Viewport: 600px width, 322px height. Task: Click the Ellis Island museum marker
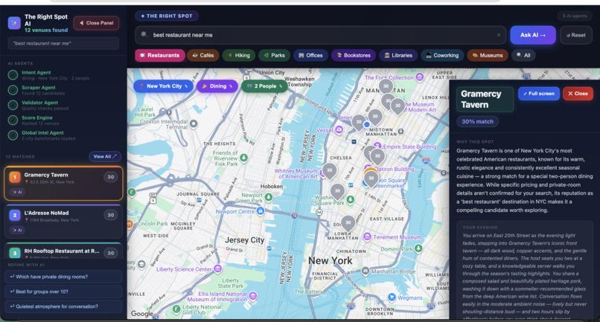click(253, 296)
